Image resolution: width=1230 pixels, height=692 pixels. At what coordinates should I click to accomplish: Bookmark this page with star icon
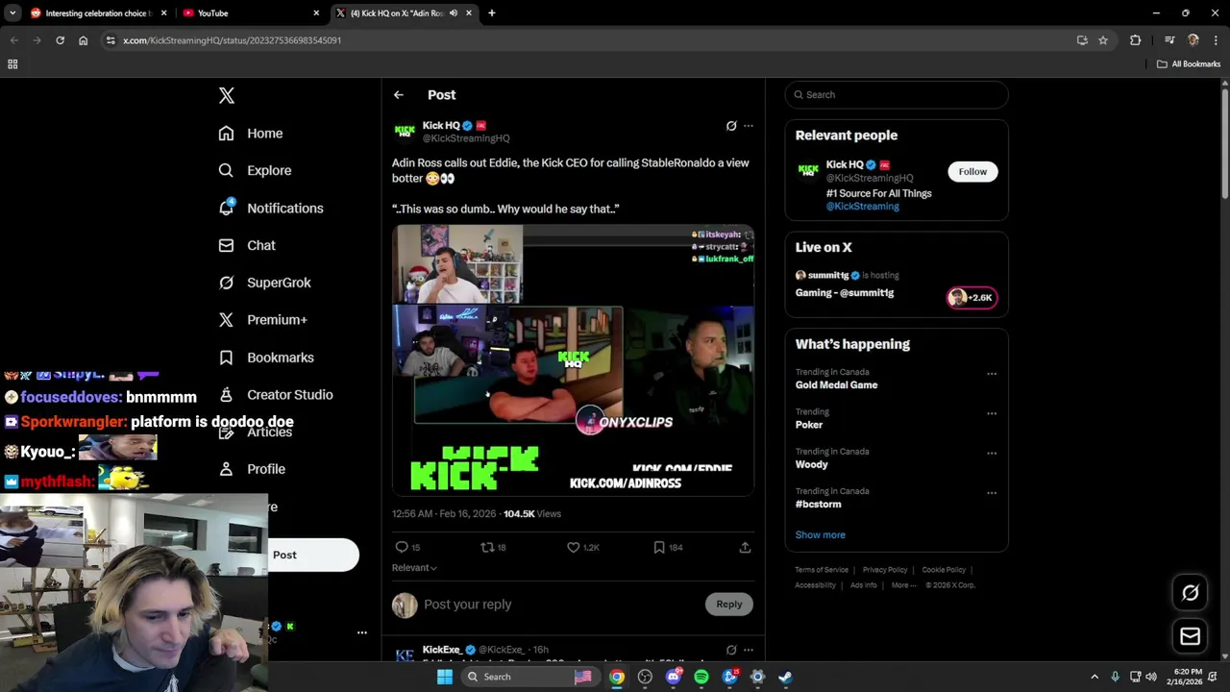click(1103, 40)
